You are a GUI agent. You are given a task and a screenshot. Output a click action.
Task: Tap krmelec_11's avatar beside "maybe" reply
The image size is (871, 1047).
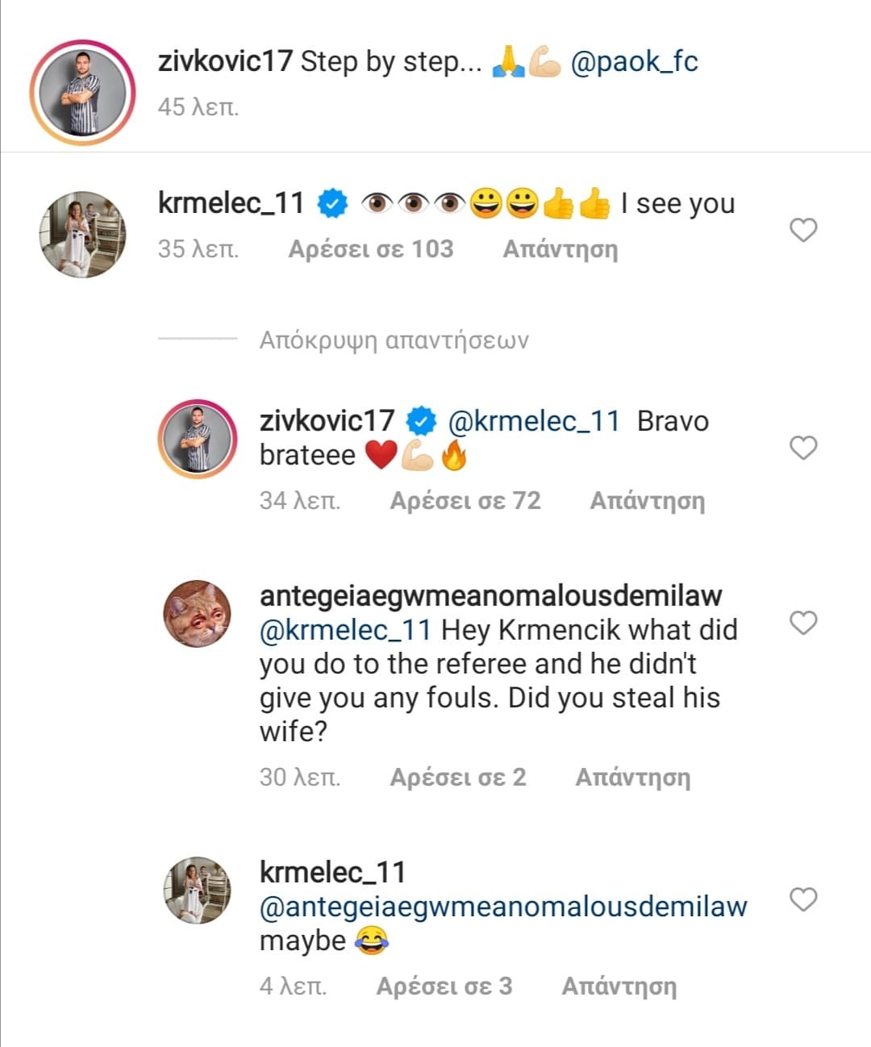pos(197,890)
